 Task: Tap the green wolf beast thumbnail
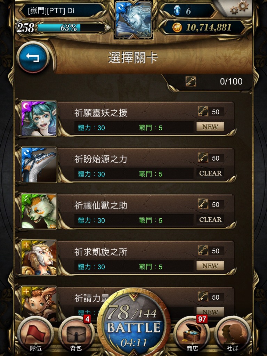coord(39,211)
